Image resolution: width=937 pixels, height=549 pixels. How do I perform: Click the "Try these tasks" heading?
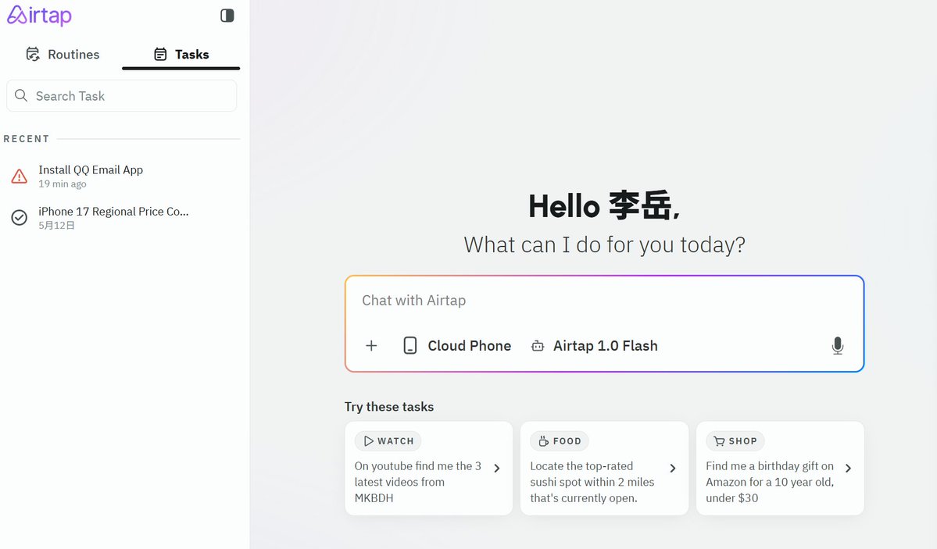[389, 407]
